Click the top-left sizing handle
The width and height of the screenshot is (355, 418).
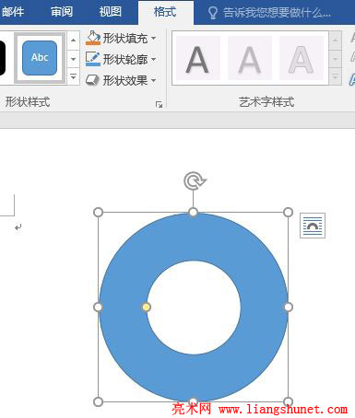pos(98,212)
